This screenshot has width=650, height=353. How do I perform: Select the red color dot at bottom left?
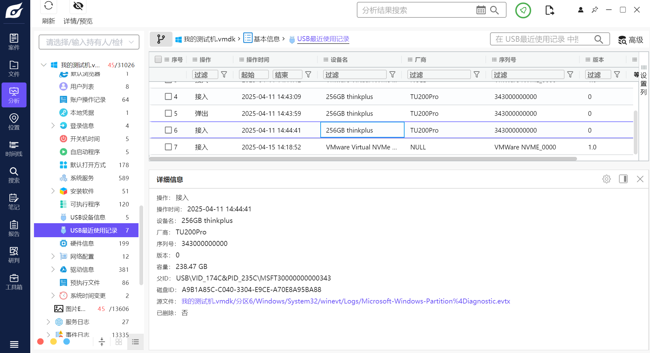pyautogui.click(x=40, y=341)
